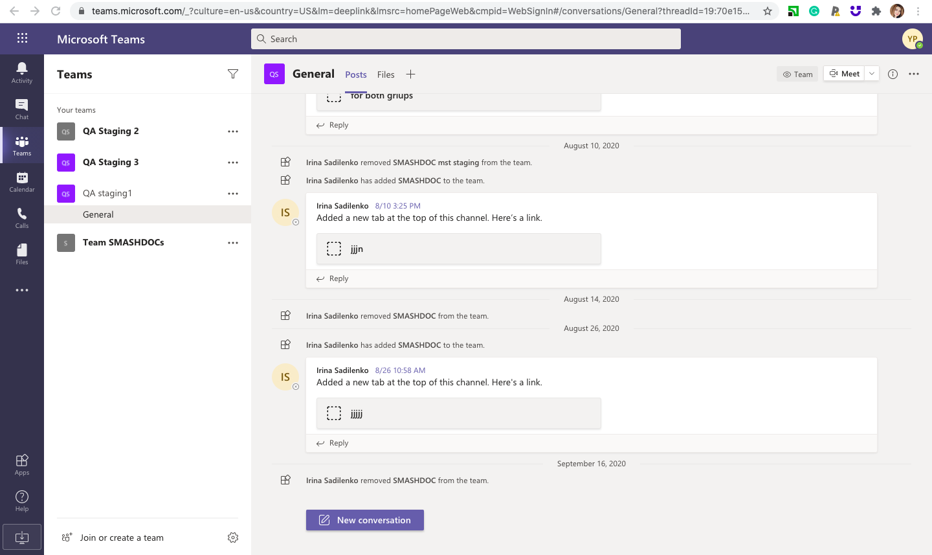Viewport: 932px width, 555px height.
Task: Switch to the Posts tab
Action: pyautogui.click(x=356, y=74)
